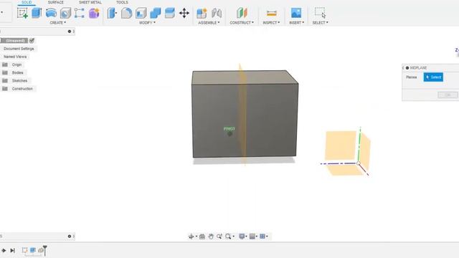The height and width of the screenshot is (258, 459).
Task: Select the Construction tree item label
Action: 22,89
